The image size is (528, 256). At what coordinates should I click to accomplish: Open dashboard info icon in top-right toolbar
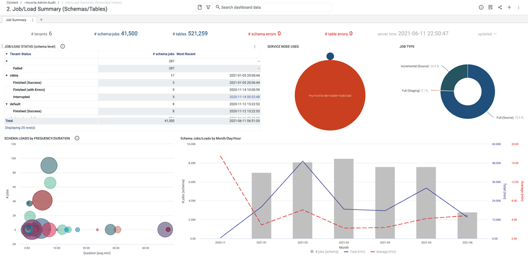481,7
